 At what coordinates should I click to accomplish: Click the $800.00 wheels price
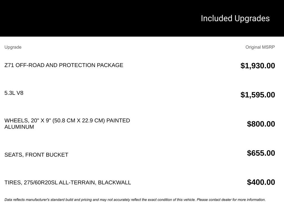(261, 124)
